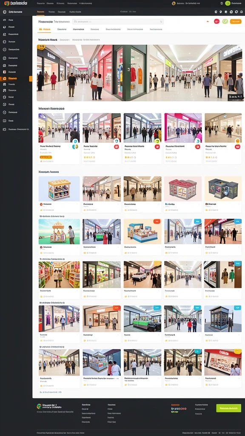This screenshot has width=245, height=436.
Task: Click the yellow corner tag on the red bakery card
Action: pyautogui.click(x=238, y=352)
